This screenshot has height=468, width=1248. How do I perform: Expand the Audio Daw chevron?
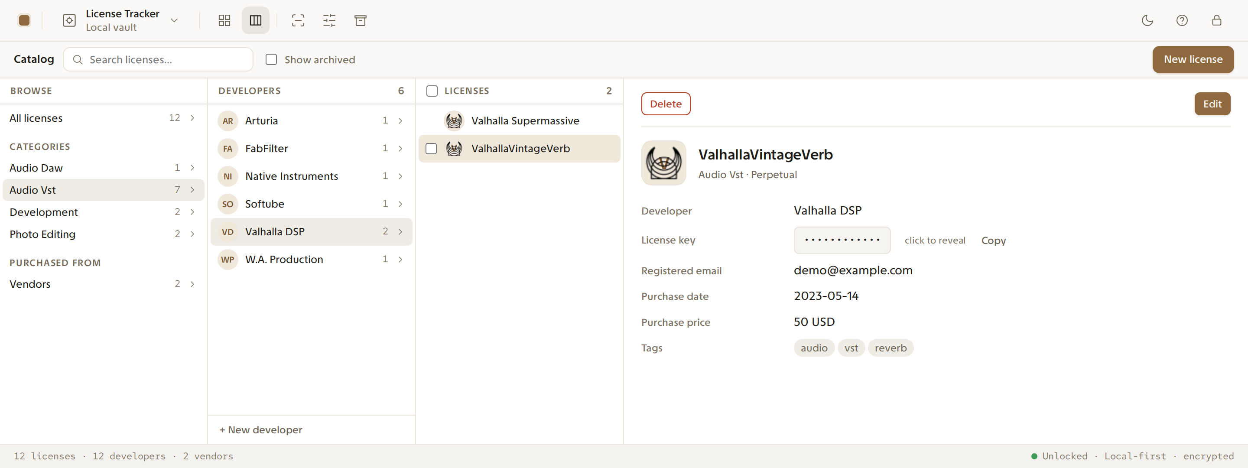pyautogui.click(x=192, y=168)
